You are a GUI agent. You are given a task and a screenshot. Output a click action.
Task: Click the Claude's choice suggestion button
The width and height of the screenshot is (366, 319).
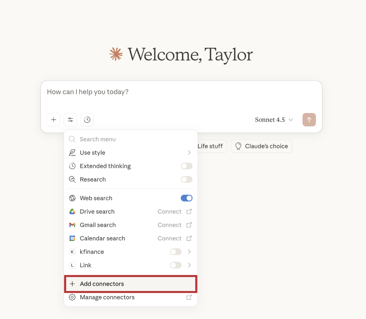coord(261,146)
